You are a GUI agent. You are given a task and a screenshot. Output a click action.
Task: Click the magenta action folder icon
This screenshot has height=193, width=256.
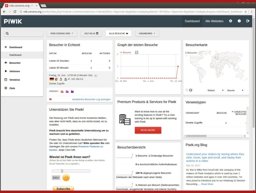pos(67,91)
